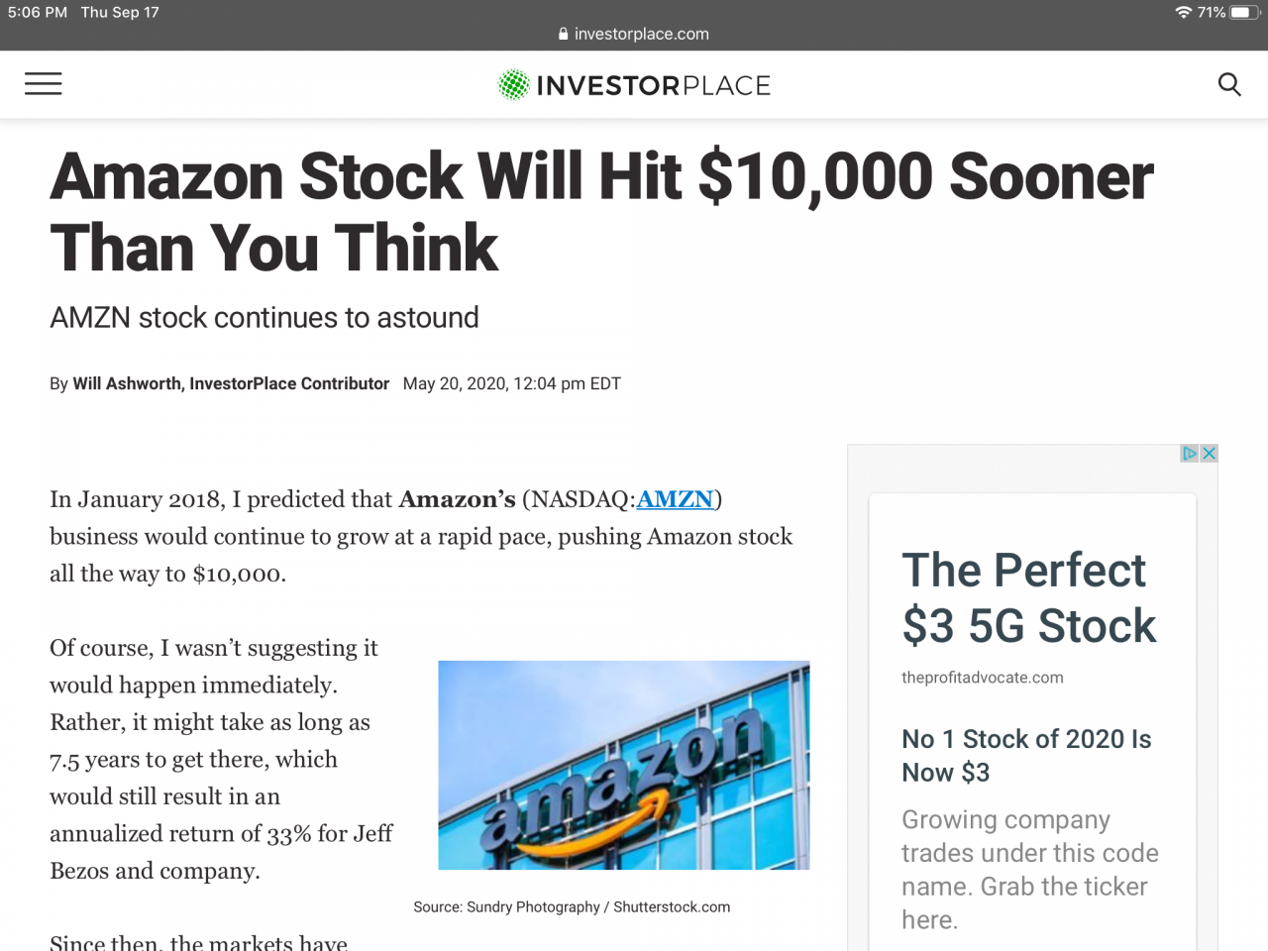The image size is (1268, 951).
Task: Click author Will Ashworth byline
Action: click(230, 383)
